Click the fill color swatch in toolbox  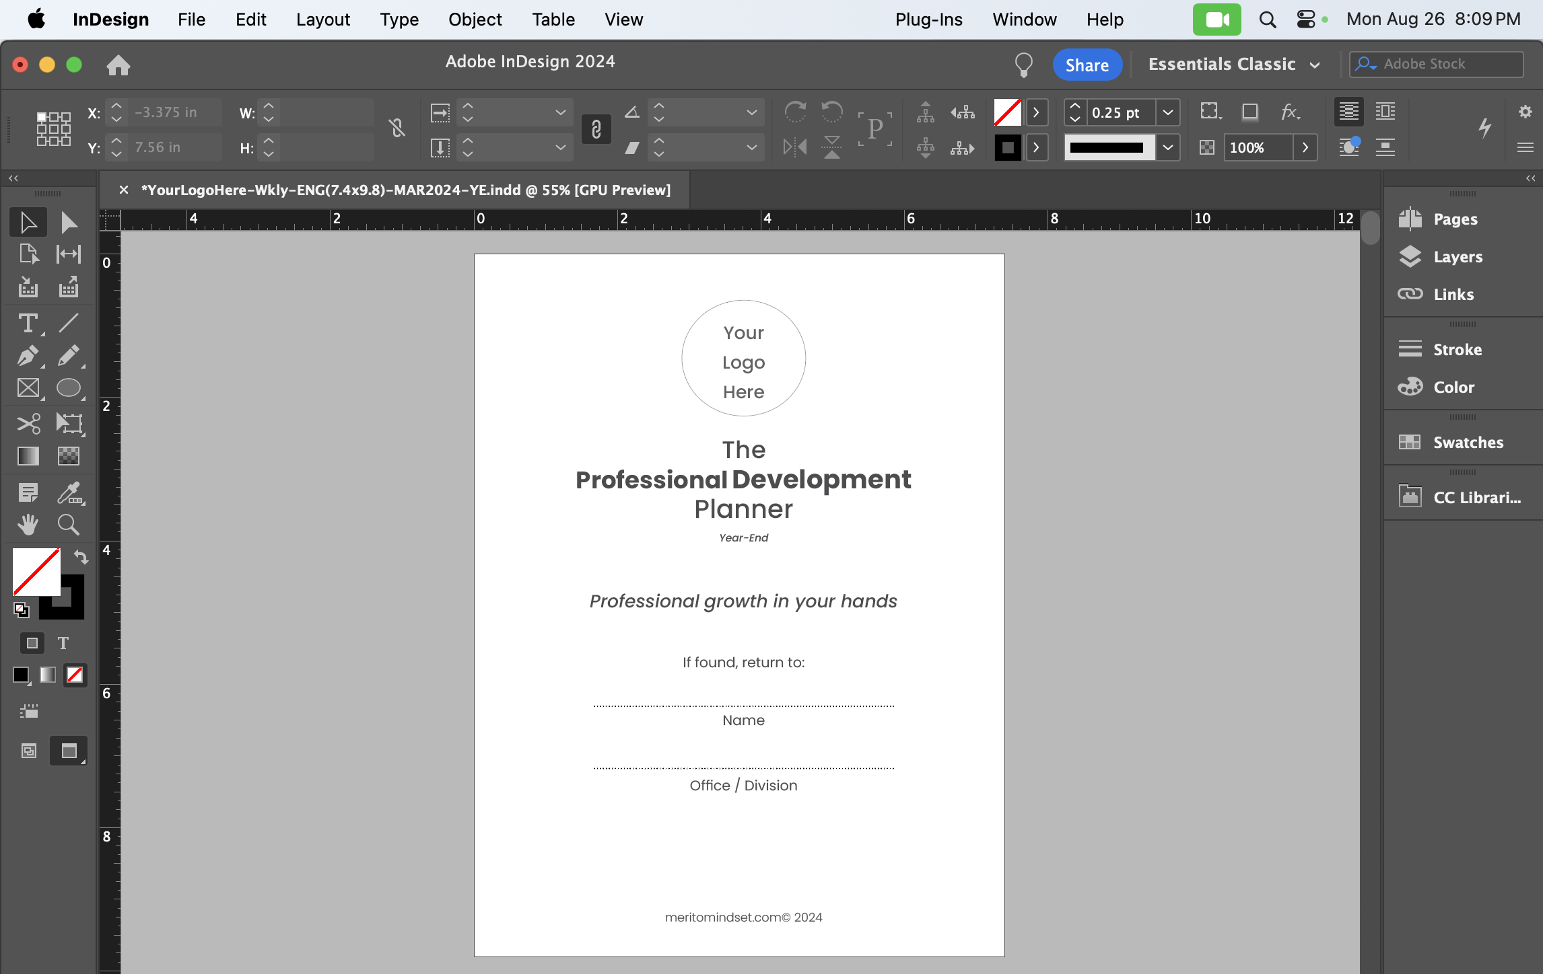pyautogui.click(x=35, y=571)
